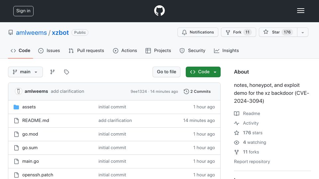Click the book icon beside Readme
Viewport: 319px width, 179px height.
(x=236, y=113)
